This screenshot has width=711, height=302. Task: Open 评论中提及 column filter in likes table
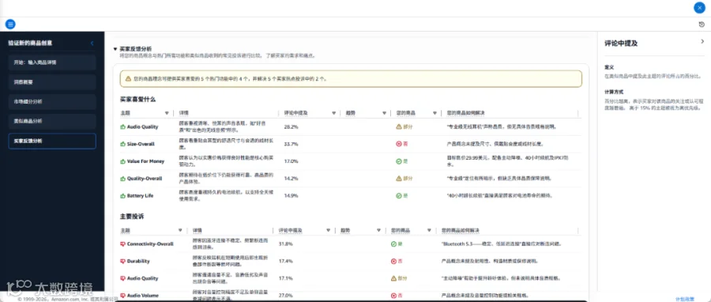[x=333, y=113]
